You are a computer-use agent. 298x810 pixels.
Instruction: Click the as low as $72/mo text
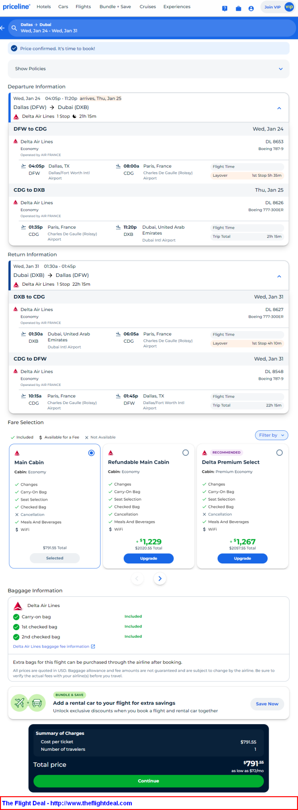pyautogui.click(x=247, y=771)
